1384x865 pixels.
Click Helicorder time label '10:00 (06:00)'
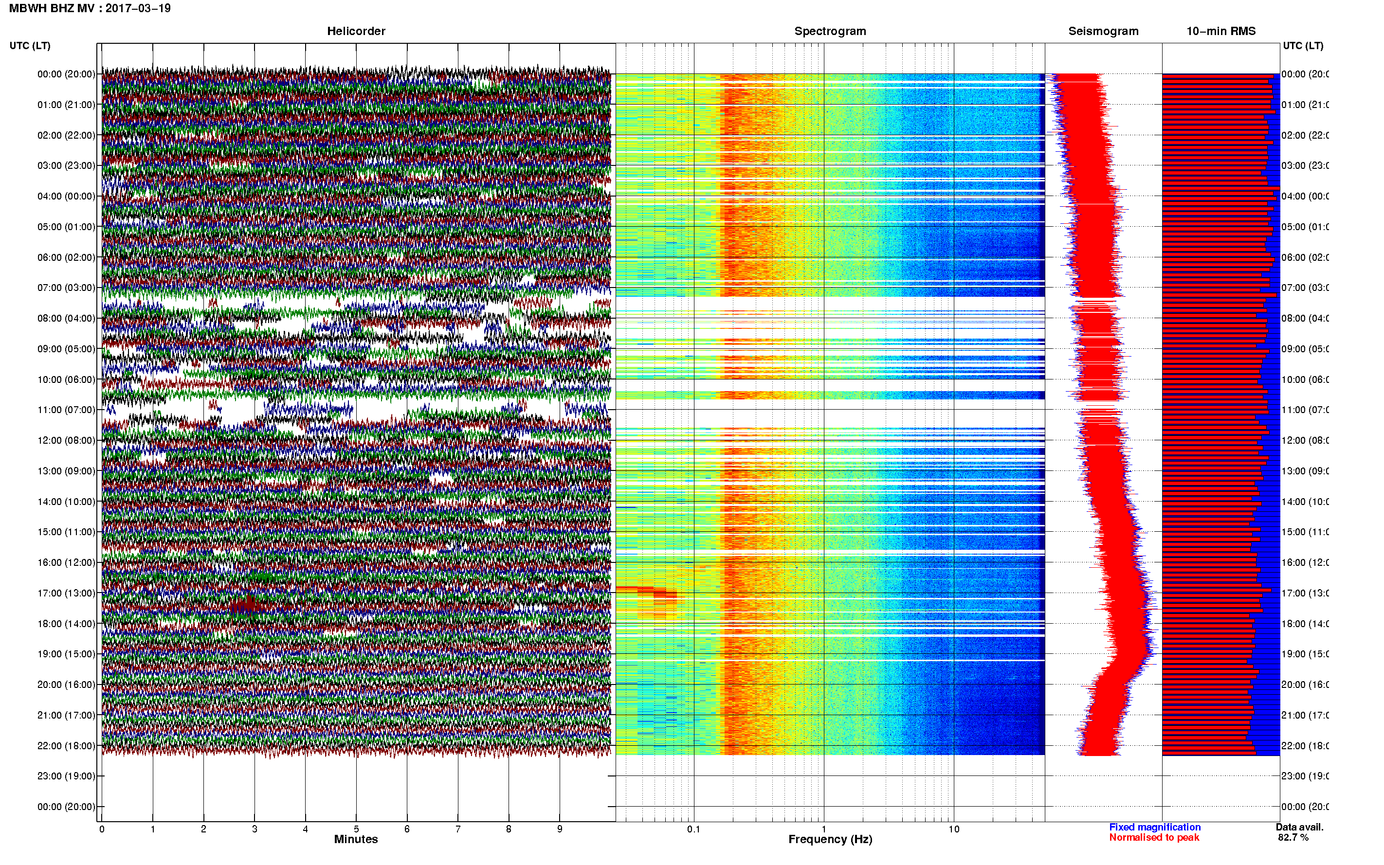coord(66,379)
